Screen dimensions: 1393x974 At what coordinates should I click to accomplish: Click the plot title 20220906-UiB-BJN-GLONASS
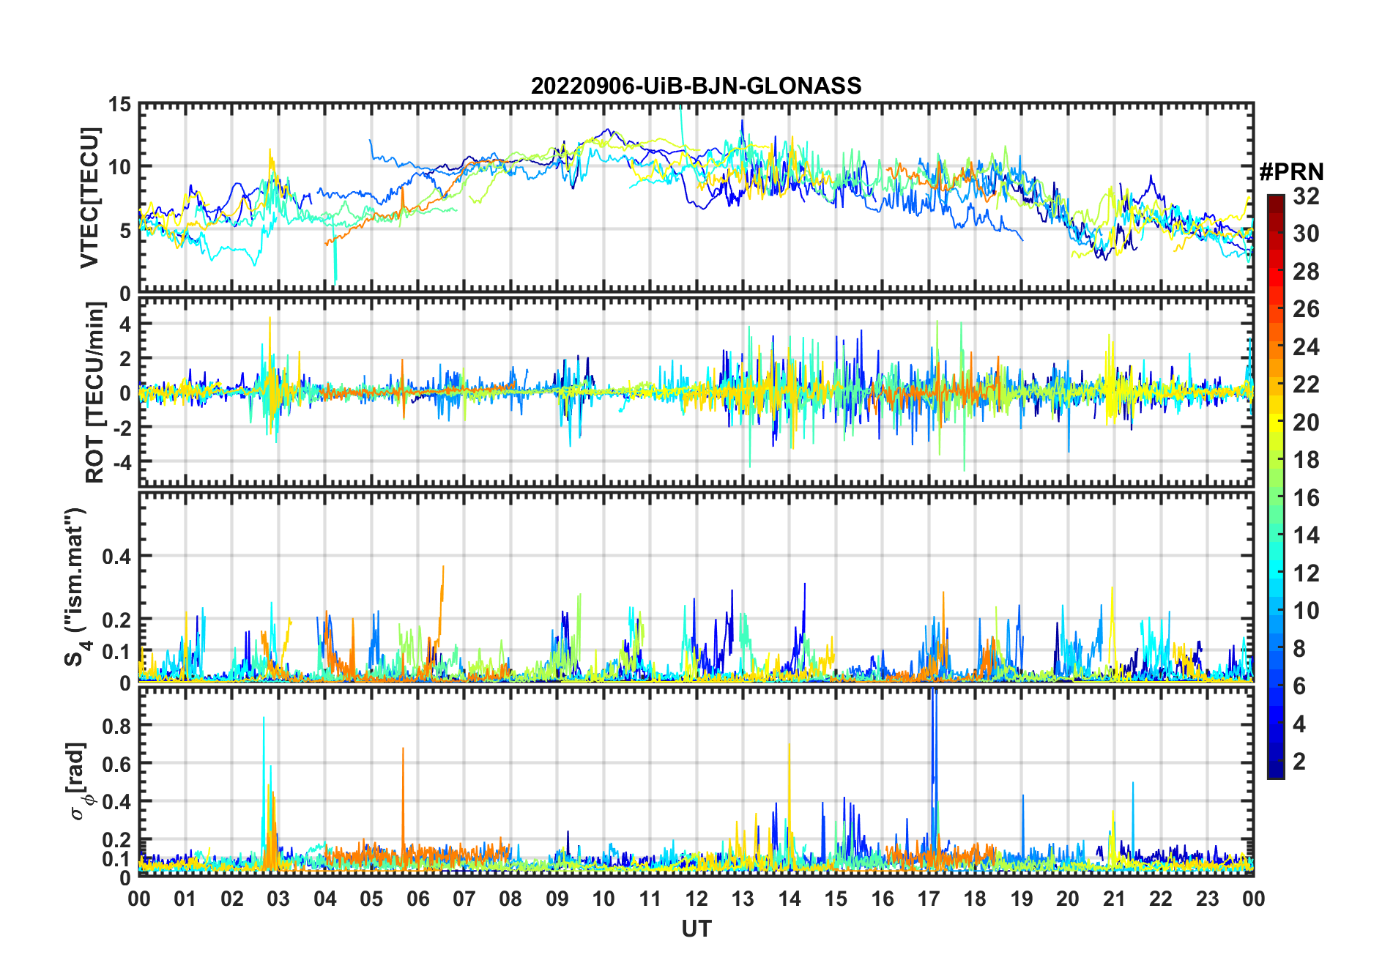click(696, 86)
